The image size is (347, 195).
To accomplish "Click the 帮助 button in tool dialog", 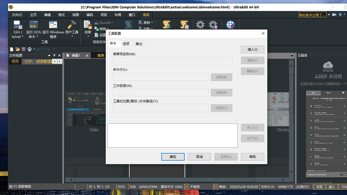I will [x=252, y=157].
